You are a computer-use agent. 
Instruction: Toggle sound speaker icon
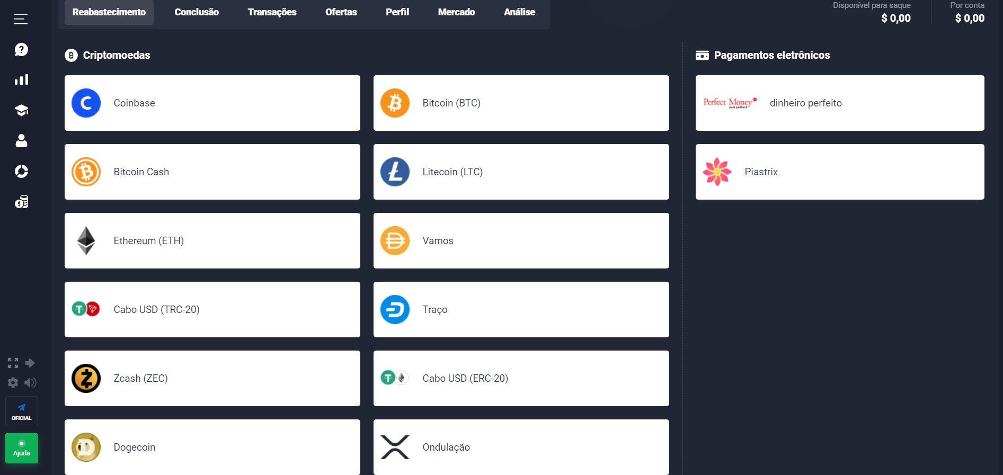tap(30, 382)
